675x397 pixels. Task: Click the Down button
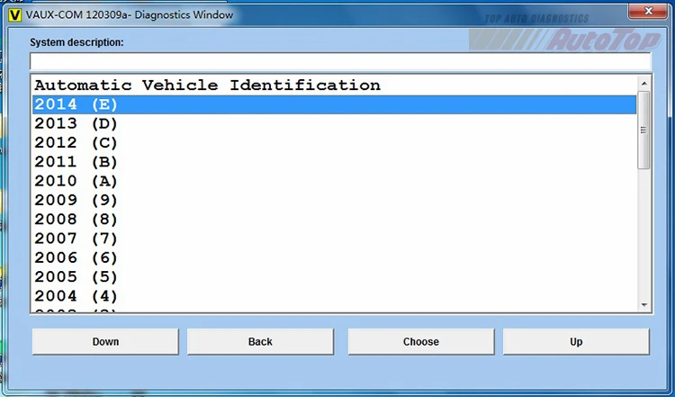(105, 342)
